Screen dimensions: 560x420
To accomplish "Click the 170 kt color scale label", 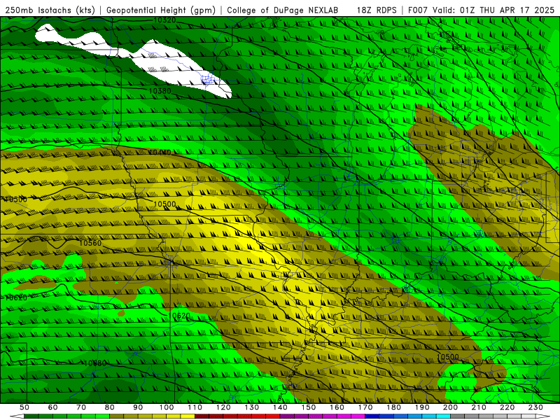I will pyautogui.click(x=365, y=407).
